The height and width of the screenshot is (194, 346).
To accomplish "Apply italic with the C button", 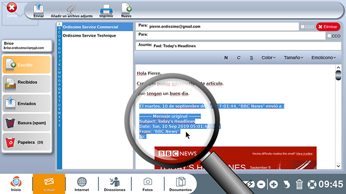I will click(238, 57).
